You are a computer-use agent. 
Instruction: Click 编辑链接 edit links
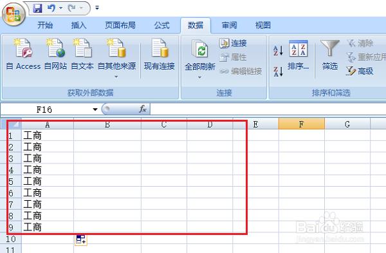tap(240, 71)
